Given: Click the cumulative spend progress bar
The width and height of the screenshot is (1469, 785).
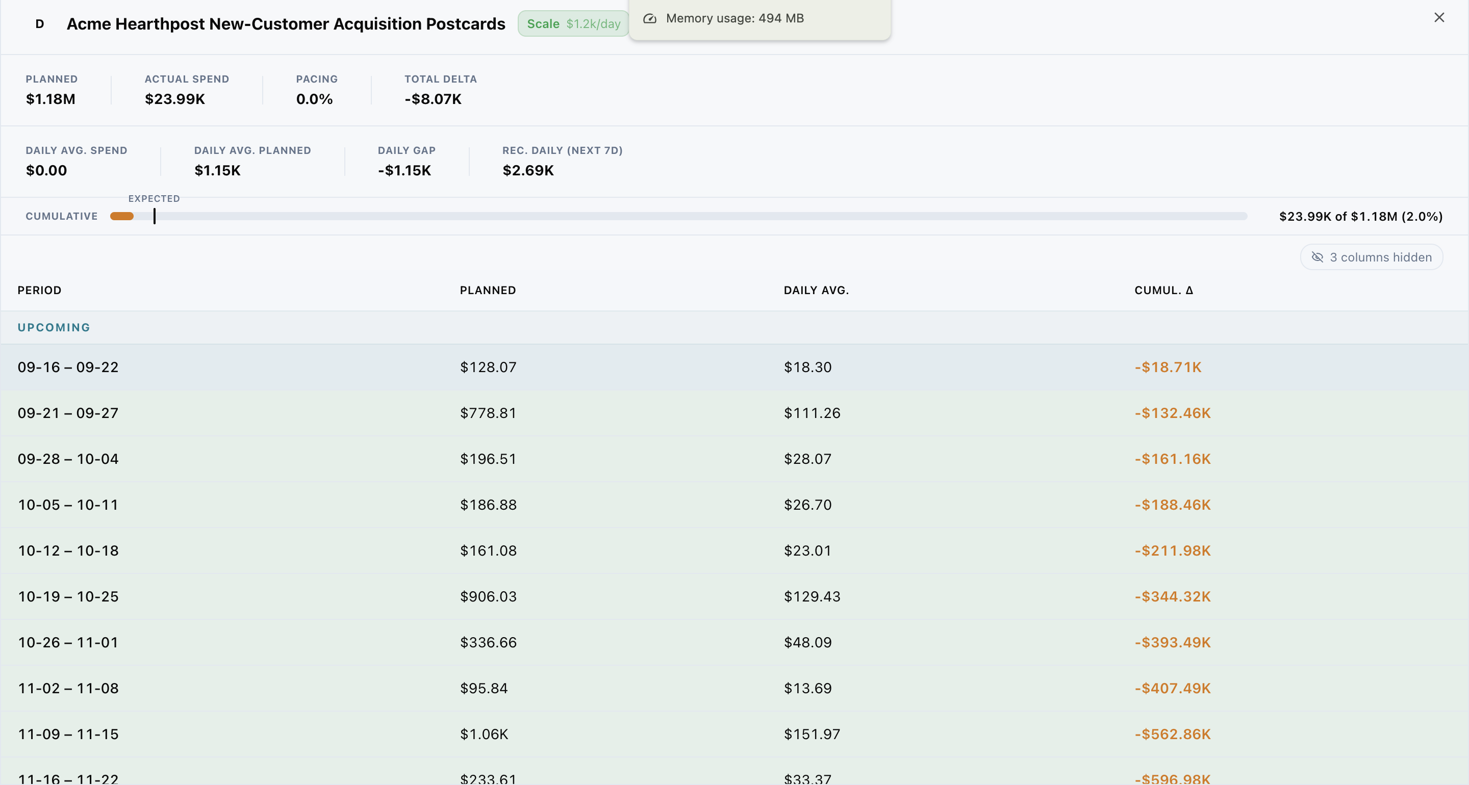Looking at the screenshot, I should [678, 216].
